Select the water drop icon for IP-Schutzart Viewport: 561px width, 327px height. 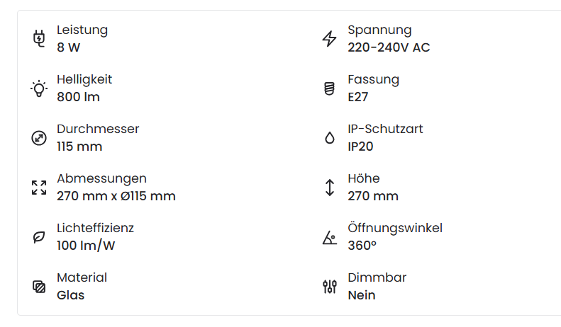tap(330, 138)
